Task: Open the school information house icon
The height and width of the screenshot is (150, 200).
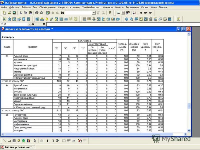Action: point(9,19)
